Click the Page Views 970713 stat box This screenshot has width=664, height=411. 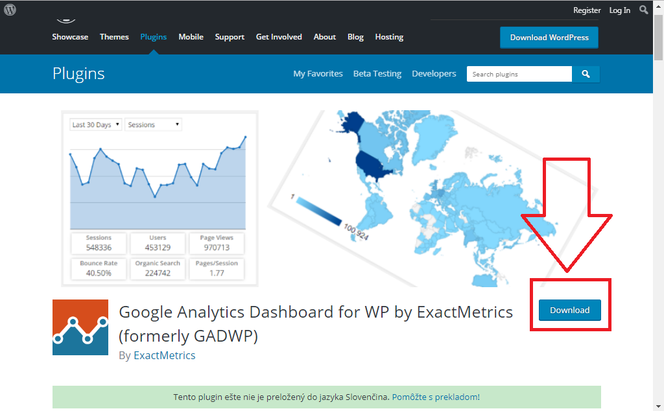217,243
